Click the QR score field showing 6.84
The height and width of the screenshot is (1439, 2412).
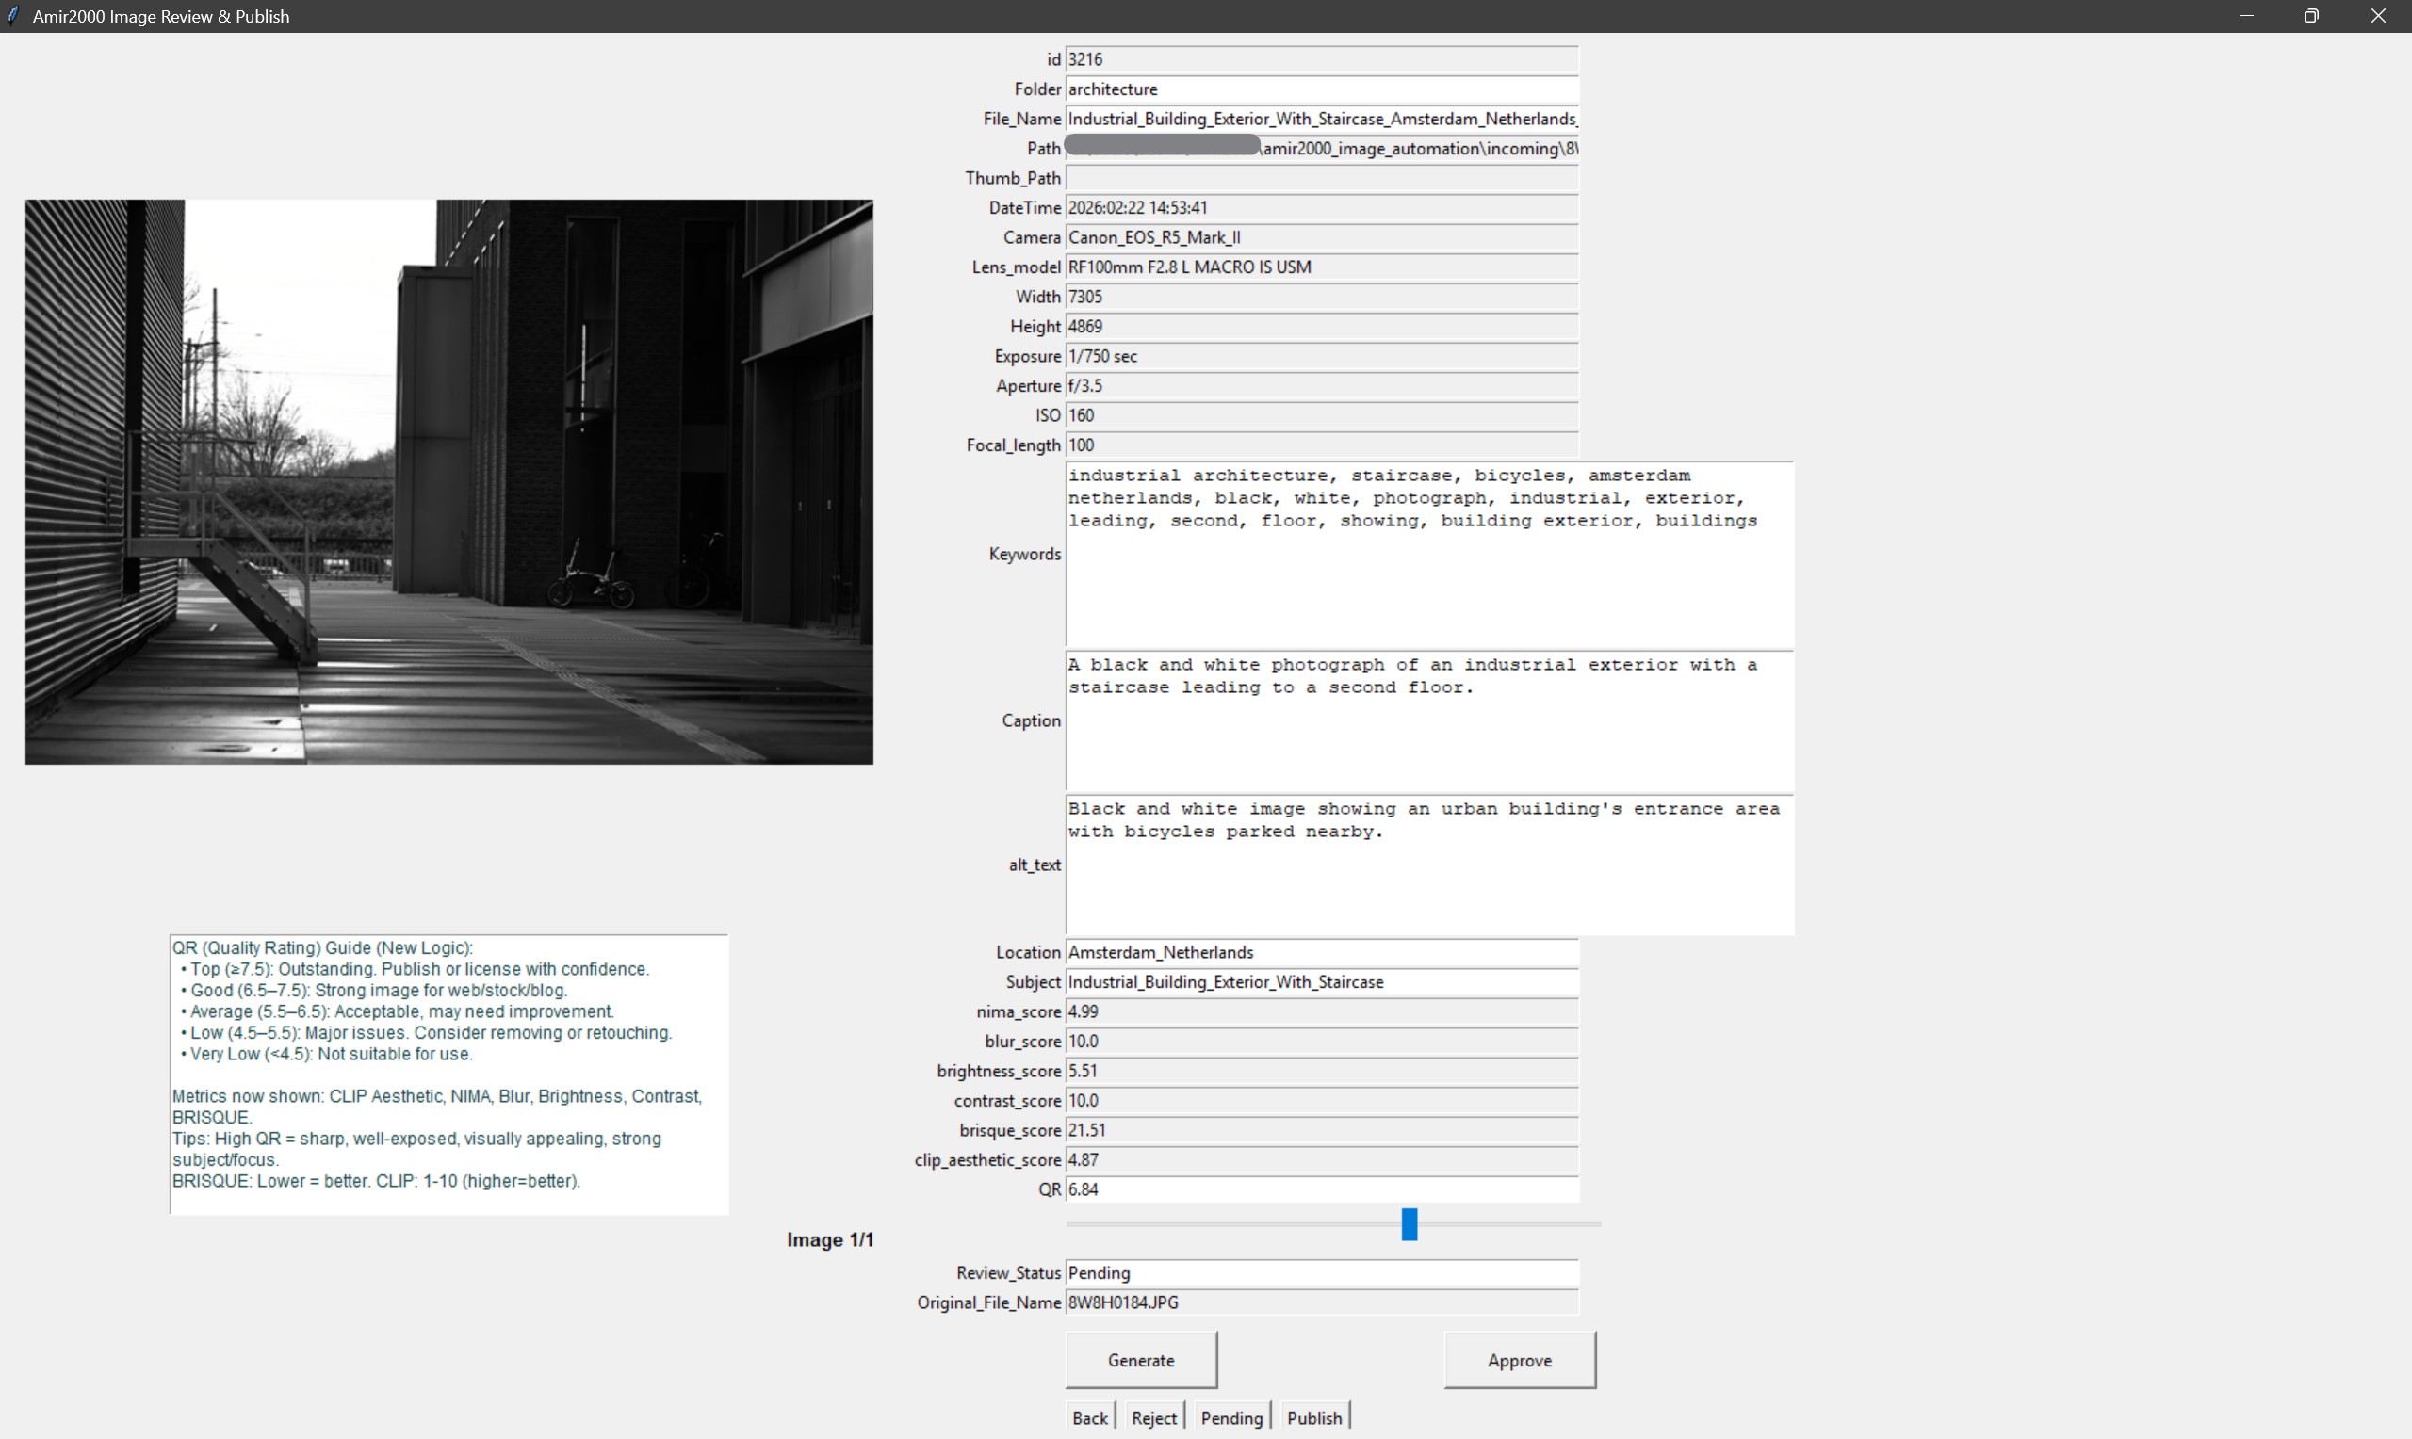[x=1319, y=1189]
